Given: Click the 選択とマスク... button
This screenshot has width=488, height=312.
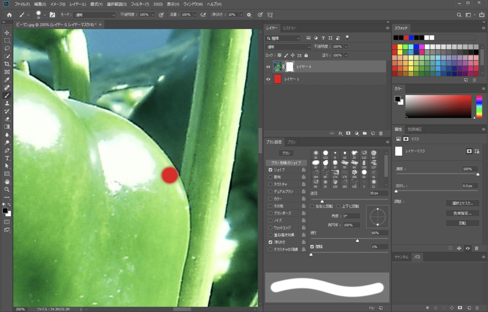Looking at the screenshot, I should pos(462,203).
